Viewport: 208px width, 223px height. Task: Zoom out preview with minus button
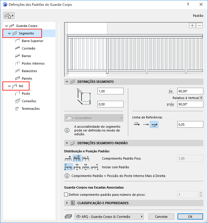click(x=199, y=25)
